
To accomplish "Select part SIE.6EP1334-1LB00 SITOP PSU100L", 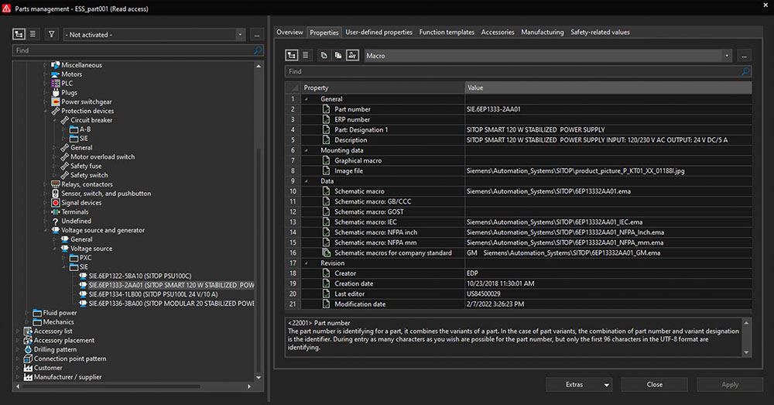I will (153, 294).
